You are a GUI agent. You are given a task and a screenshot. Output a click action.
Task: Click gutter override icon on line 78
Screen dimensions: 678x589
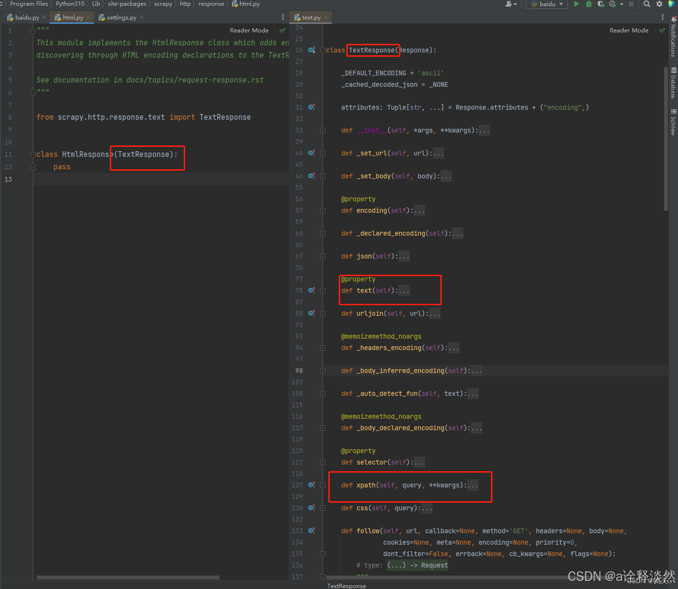coord(312,290)
